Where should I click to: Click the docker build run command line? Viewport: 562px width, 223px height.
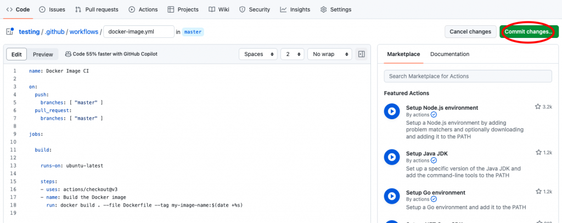[x=144, y=205]
